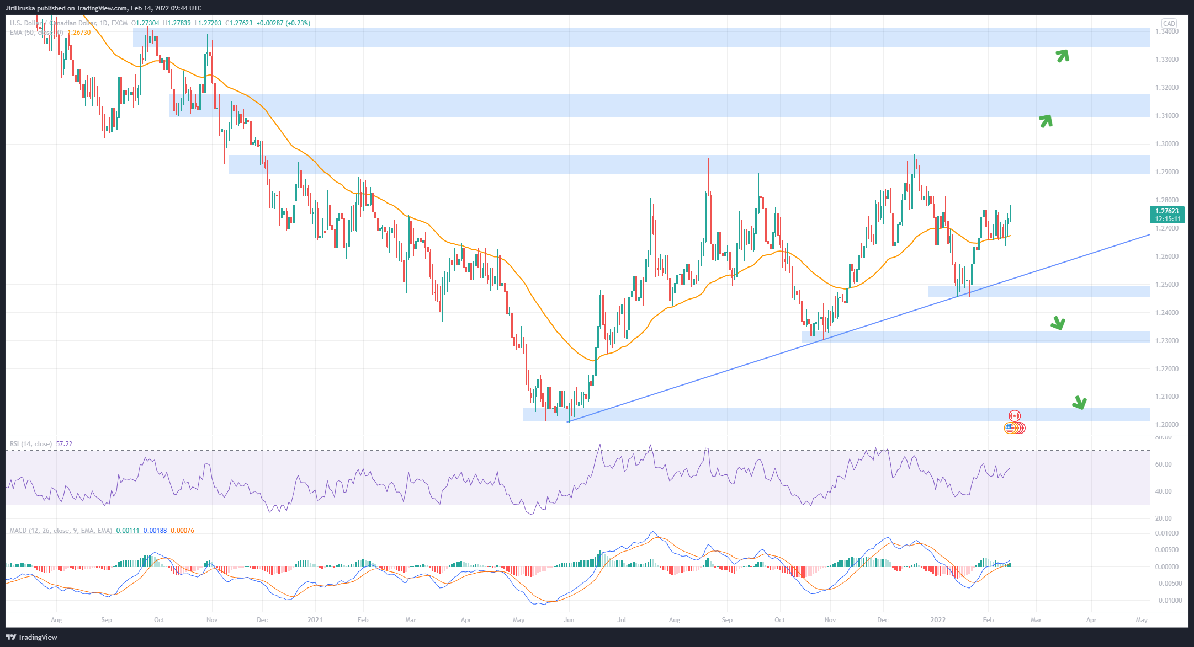Click the Jul label on time axis
Screen dimensions: 1194x647
click(622, 620)
